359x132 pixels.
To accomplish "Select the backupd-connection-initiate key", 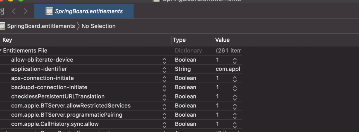I will point(49,87).
